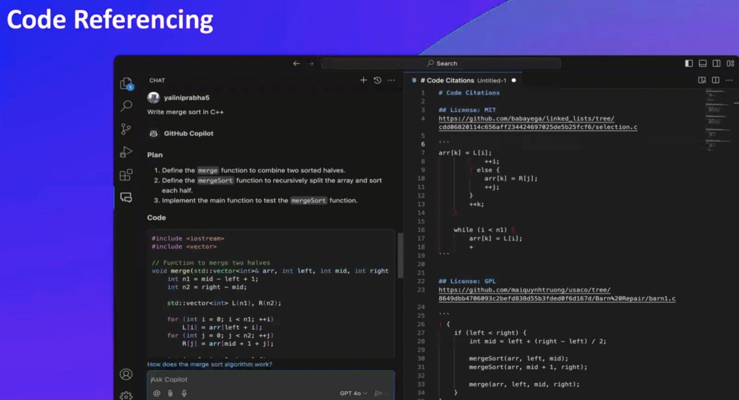Viewport: 739px width, 400px height.
Task: Toggle the secondary side bar
Action: pyautogui.click(x=716, y=63)
